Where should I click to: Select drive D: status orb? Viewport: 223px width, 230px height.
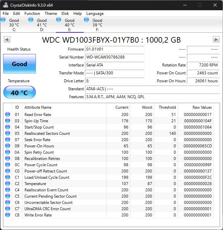click(x=31, y=20)
